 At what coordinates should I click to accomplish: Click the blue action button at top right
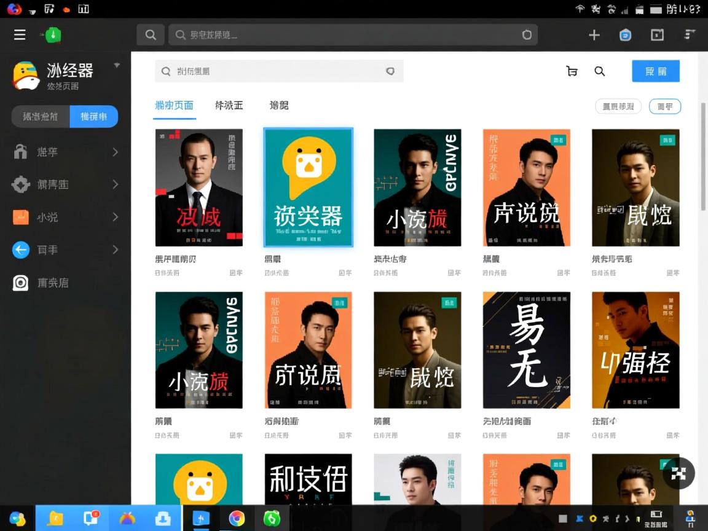point(655,71)
